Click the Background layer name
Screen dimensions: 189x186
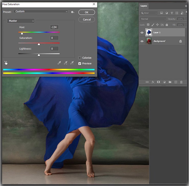[x=159, y=41]
